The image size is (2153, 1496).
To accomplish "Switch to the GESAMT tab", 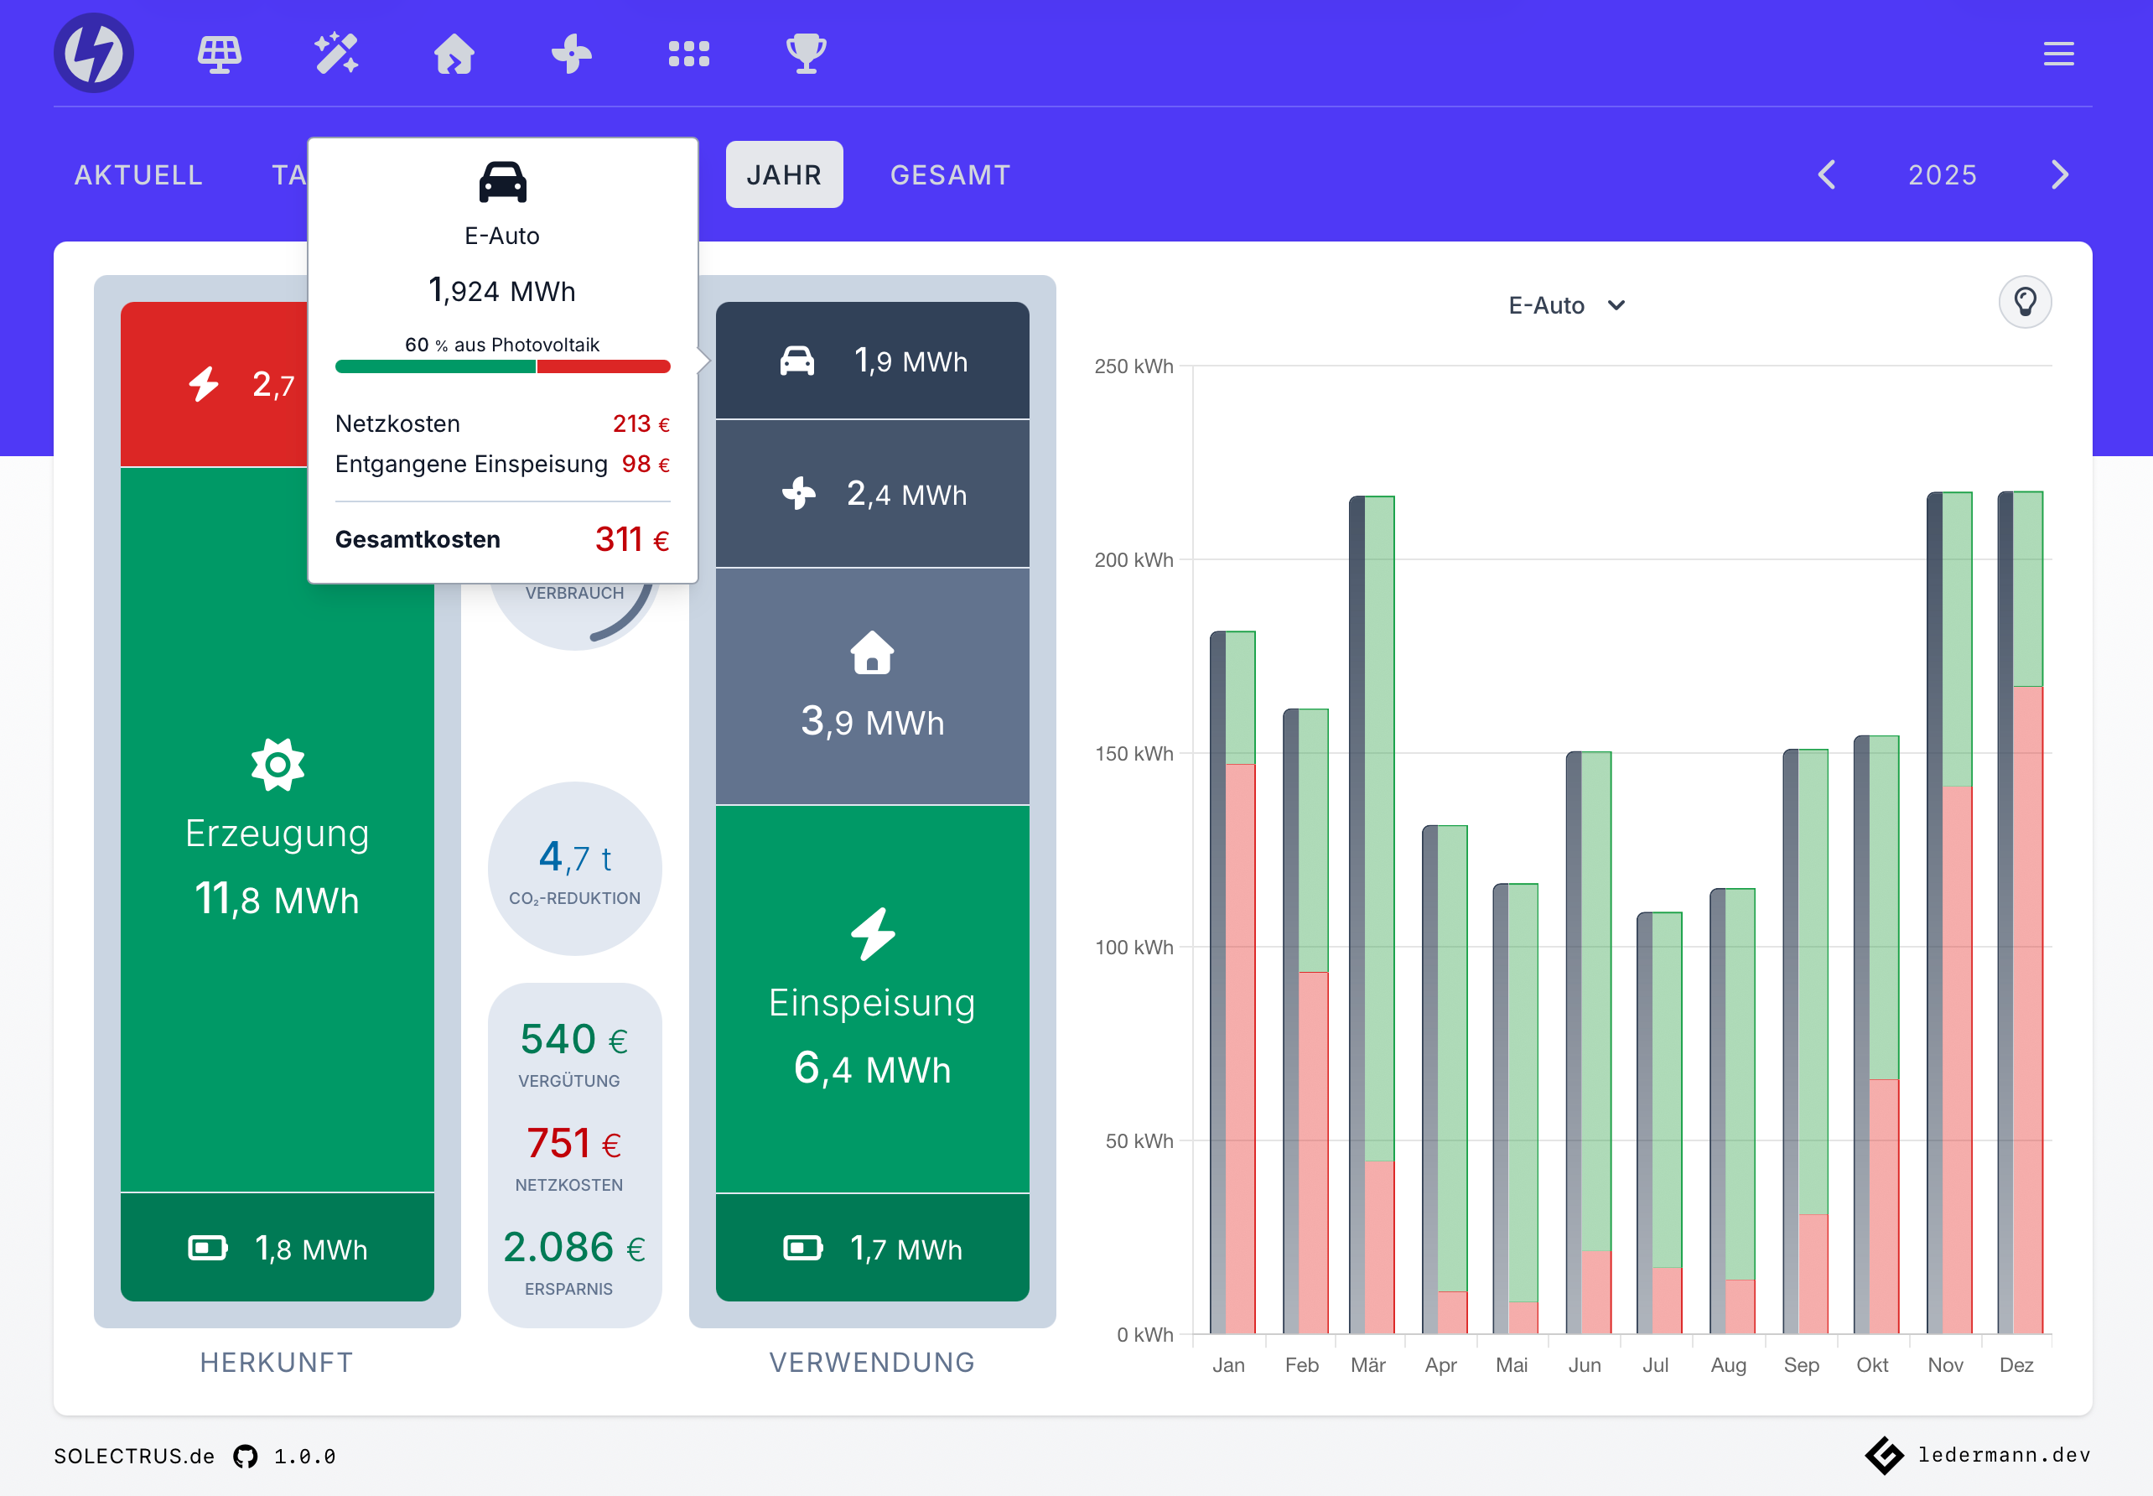I will tap(949, 174).
